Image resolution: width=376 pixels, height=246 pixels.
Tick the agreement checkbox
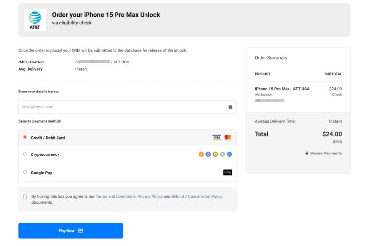pyautogui.click(x=25, y=196)
